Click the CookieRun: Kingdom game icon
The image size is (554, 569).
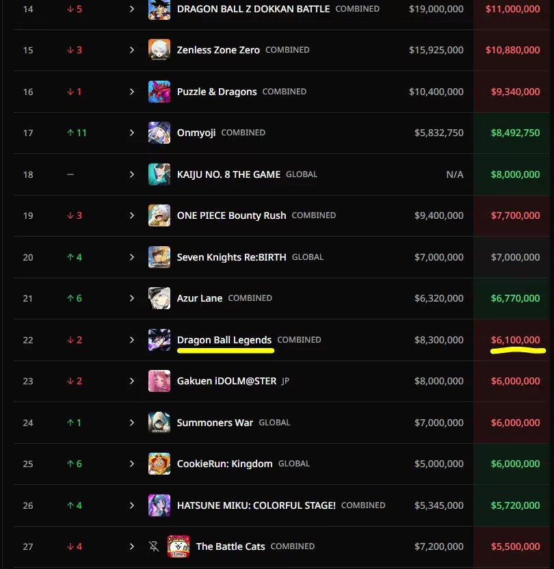coord(159,464)
